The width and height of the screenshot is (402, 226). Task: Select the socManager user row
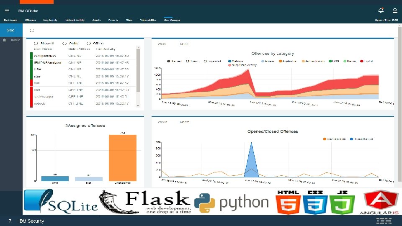pos(83,97)
